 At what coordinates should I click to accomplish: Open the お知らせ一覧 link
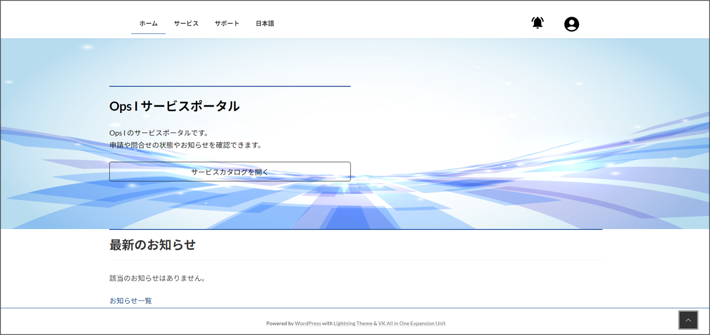click(x=130, y=301)
